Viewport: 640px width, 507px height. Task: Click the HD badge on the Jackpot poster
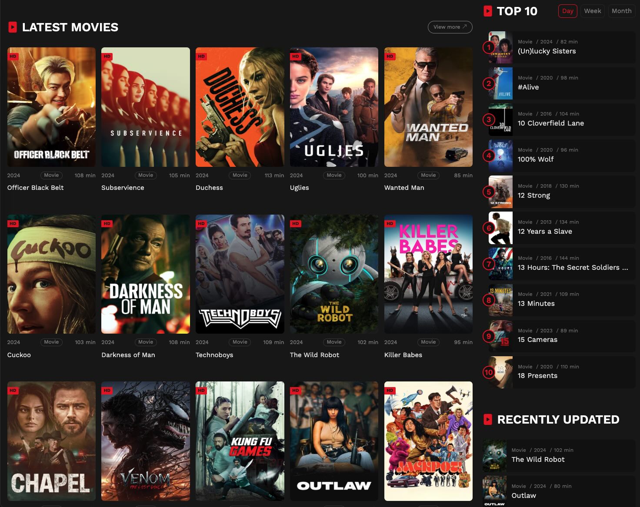(x=390, y=391)
